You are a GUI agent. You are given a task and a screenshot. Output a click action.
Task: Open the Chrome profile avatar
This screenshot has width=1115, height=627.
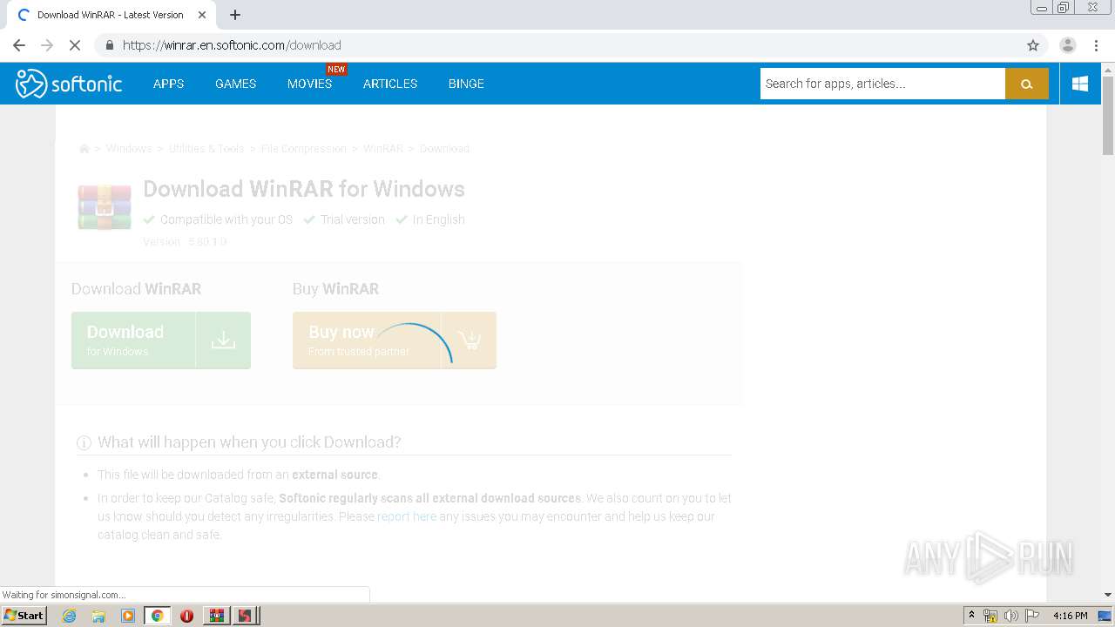1067,45
